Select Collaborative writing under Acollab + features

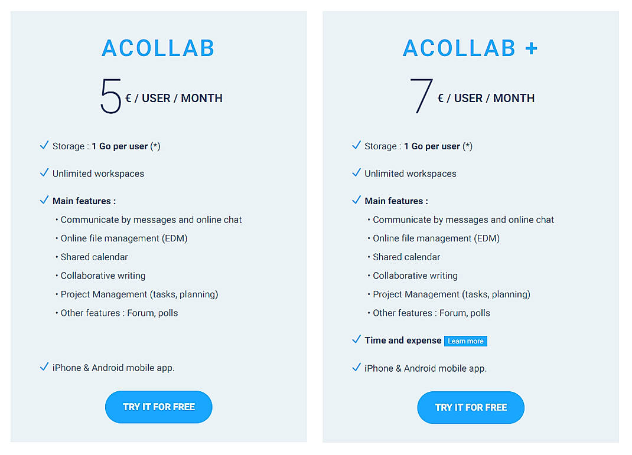coord(415,276)
